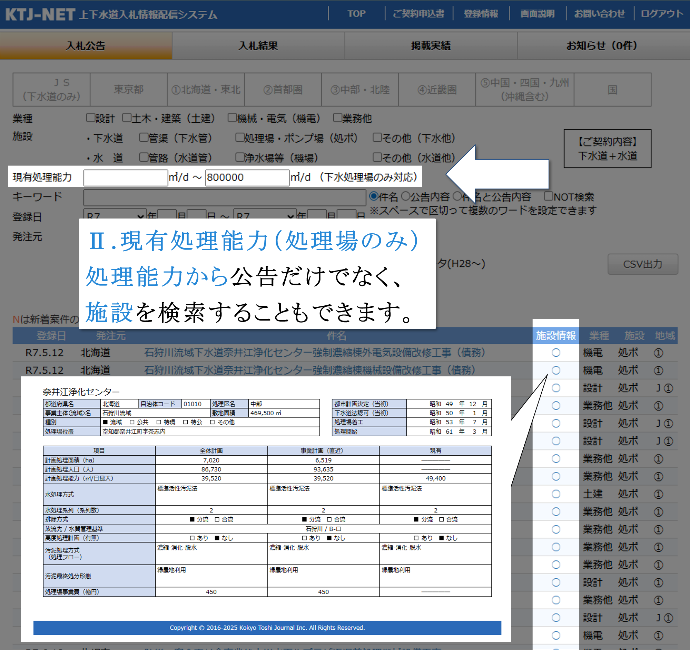This screenshot has width=690, height=650.
Task: Click the KTJ-NET logo
Action: point(40,14)
